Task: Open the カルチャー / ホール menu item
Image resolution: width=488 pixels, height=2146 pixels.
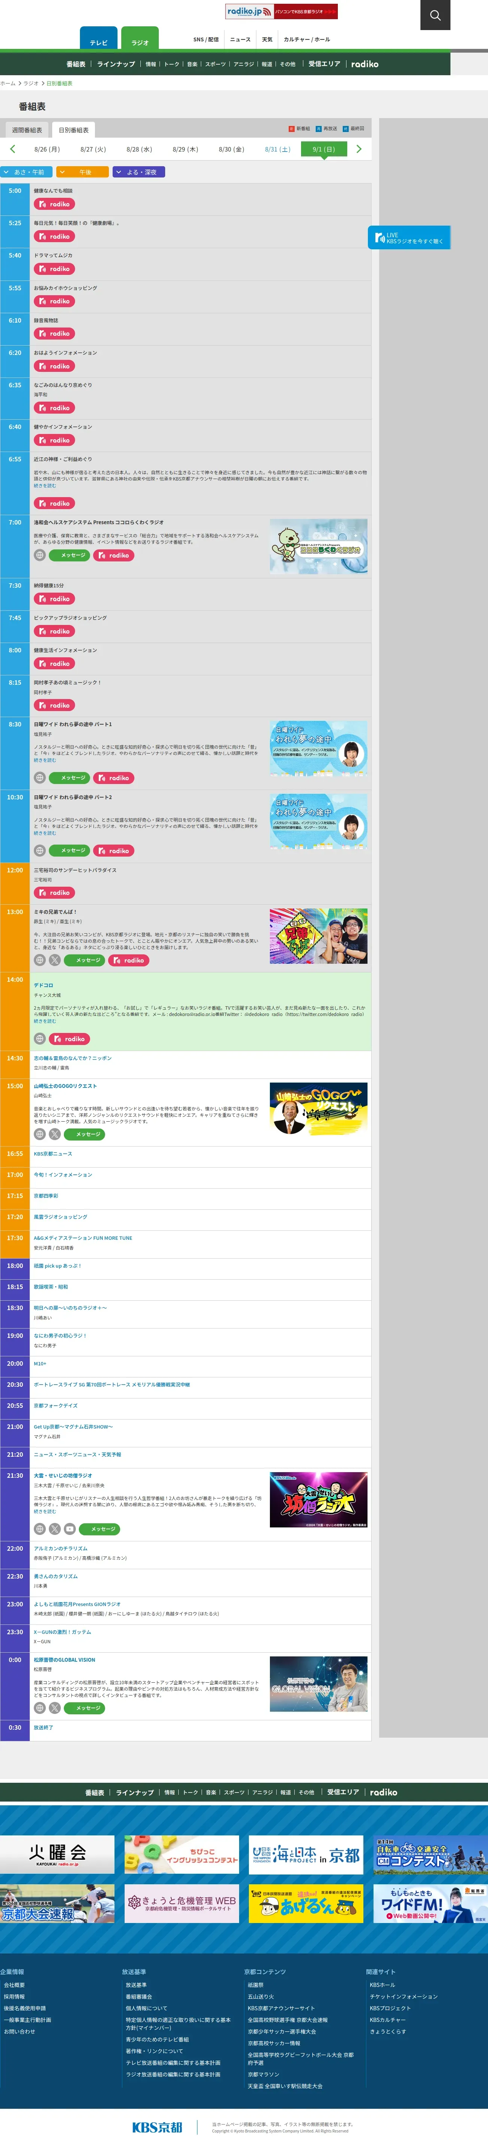Action: pos(307,39)
